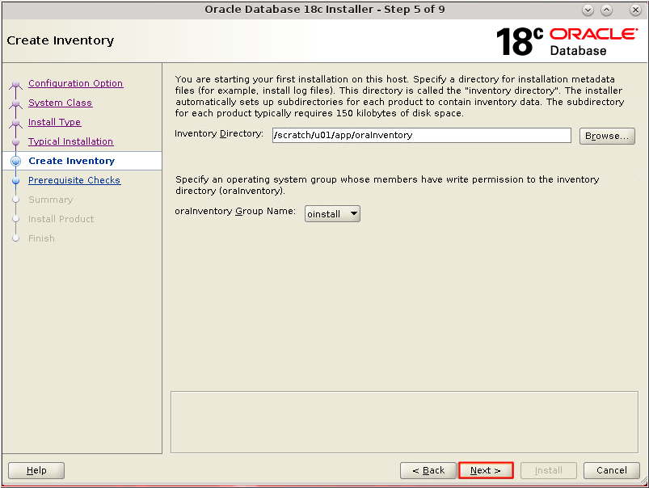Image resolution: width=649 pixels, height=488 pixels.
Task: Click the Help button
Action: 36,470
